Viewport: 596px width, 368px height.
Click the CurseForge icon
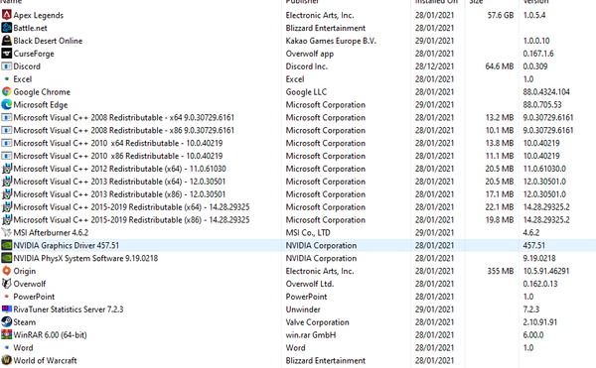(7, 54)
